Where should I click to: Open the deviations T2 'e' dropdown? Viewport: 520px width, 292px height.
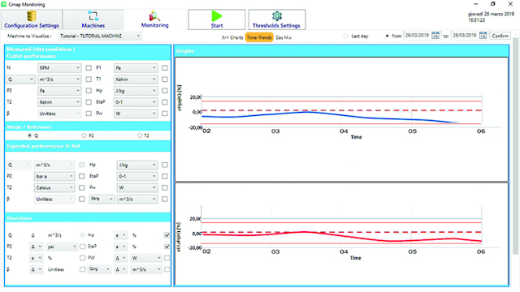(x=36, y=258)
